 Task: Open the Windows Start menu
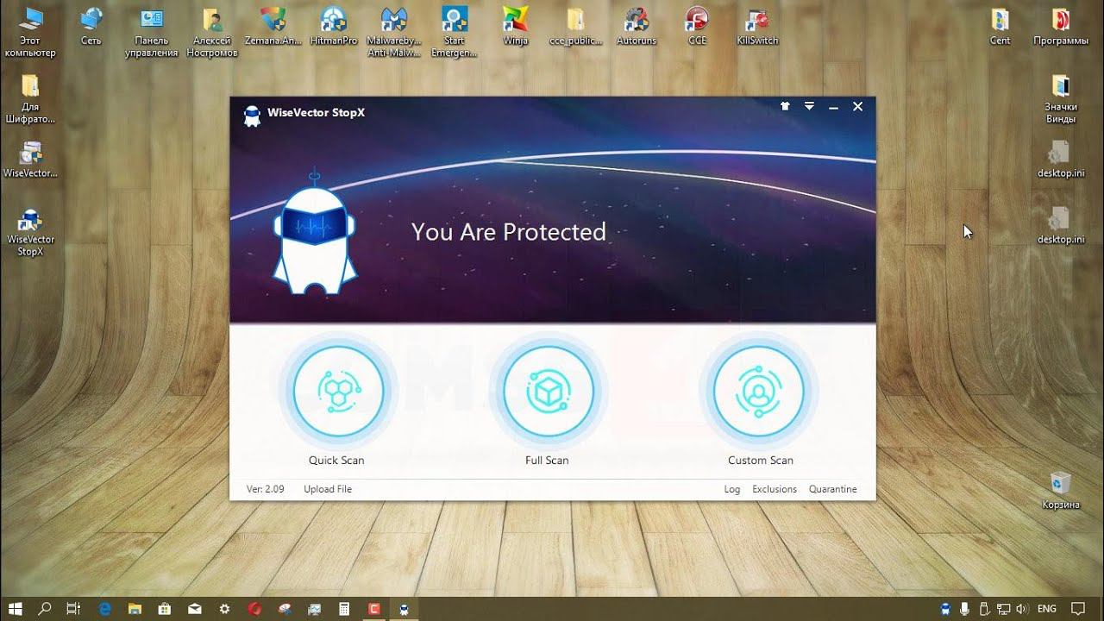tap(15, 609)
